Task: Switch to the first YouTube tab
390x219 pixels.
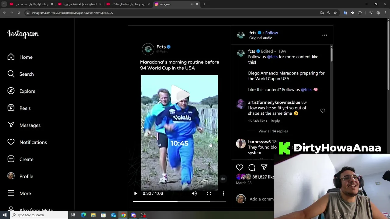Action: click(x=31, y=4)
